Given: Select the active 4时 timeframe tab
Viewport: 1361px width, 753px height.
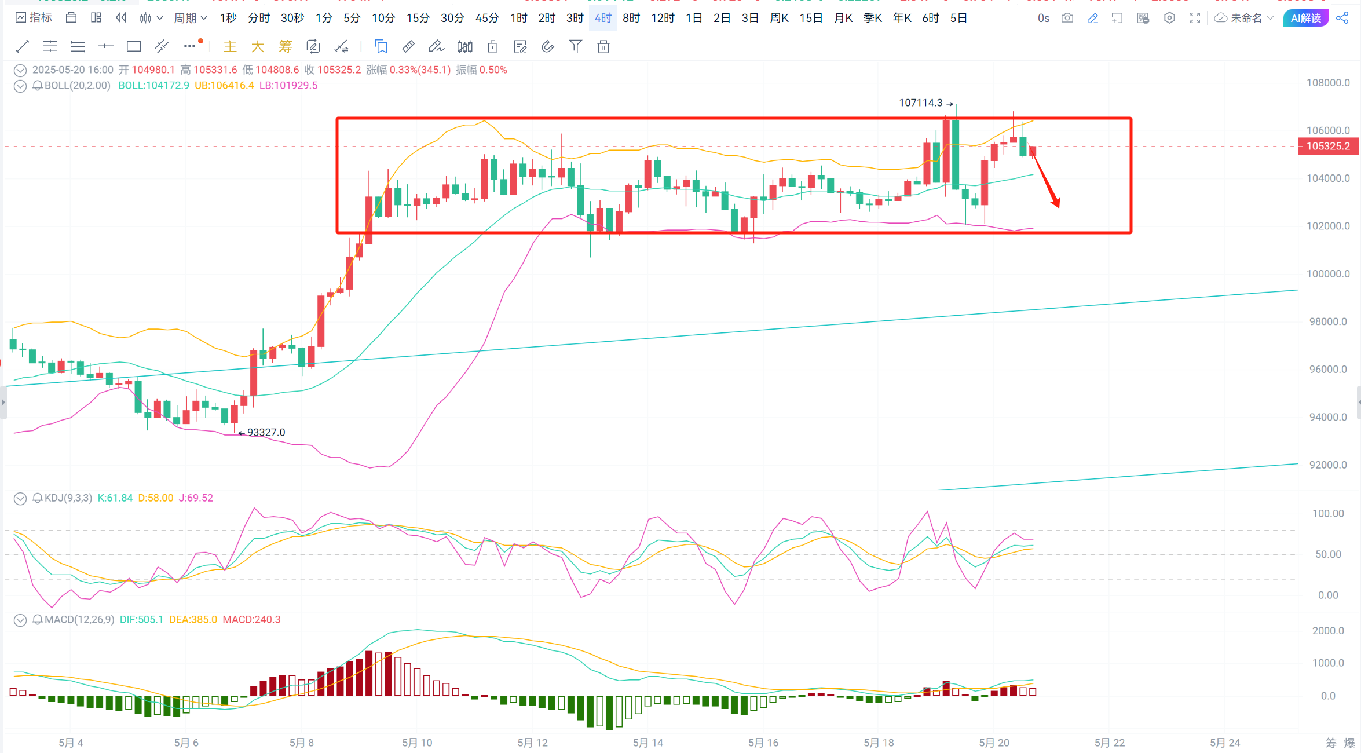Looking at the screenshot, I should [x=603, y=18].
